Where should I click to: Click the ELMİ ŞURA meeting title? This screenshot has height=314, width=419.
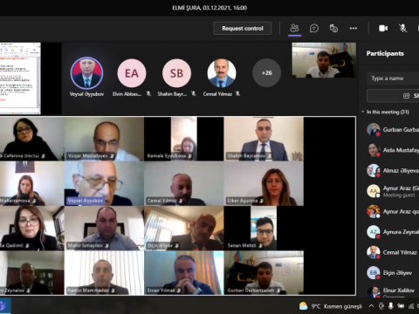coord(209,8)
